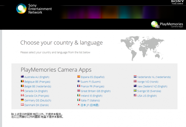This screenshot has height=127, width=186.
Task: Click the German flag icon
Action: click(22, 100)
